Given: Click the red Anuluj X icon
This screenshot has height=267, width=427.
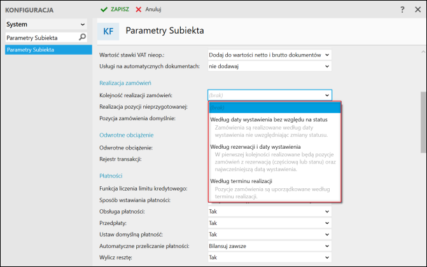Looking at the screenshot, I should tap(139, 10).
